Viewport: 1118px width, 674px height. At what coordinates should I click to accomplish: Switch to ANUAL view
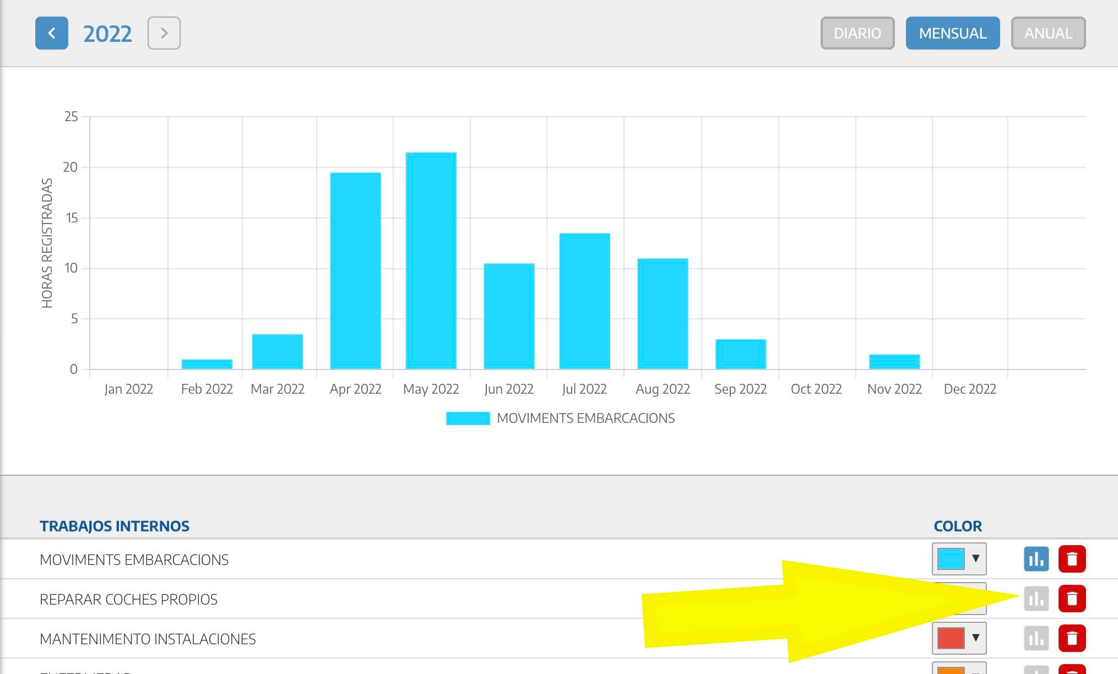[1048, 33]
